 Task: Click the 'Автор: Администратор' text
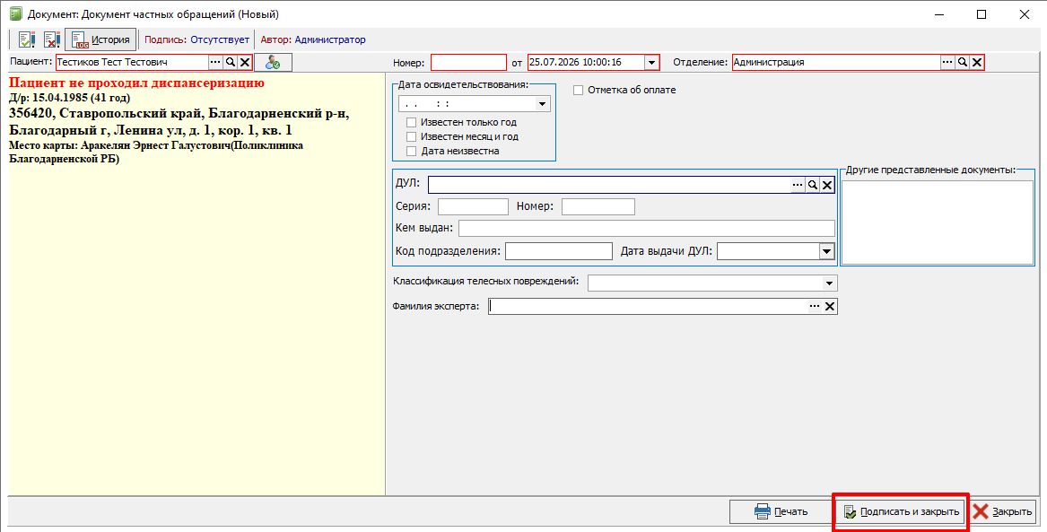click(x=313, y=40)
